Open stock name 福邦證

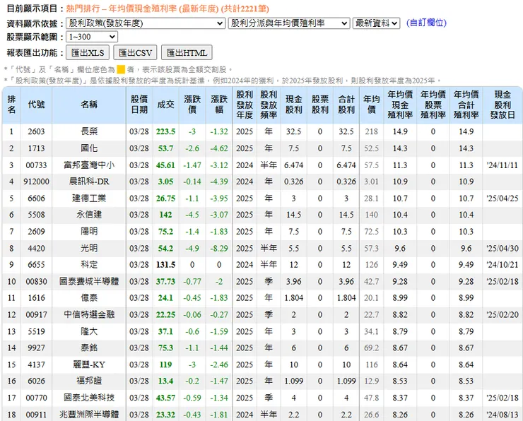pyautogui.click(x=89, y=381)
